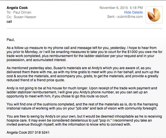
Task: Click the time 5:18 PM
Action: coord(136,8)
